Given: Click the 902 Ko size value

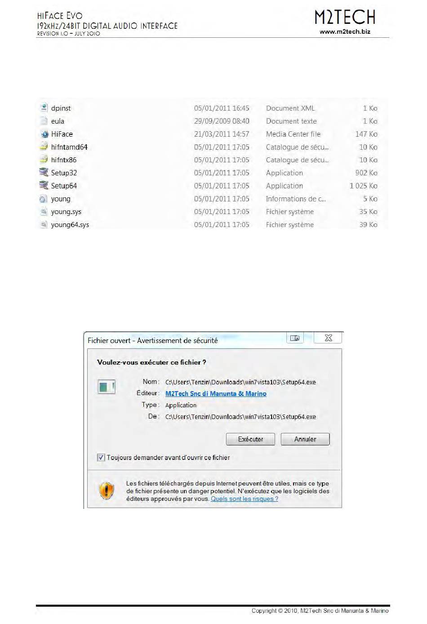Looking at the screenshot, I should pos(366,173).
